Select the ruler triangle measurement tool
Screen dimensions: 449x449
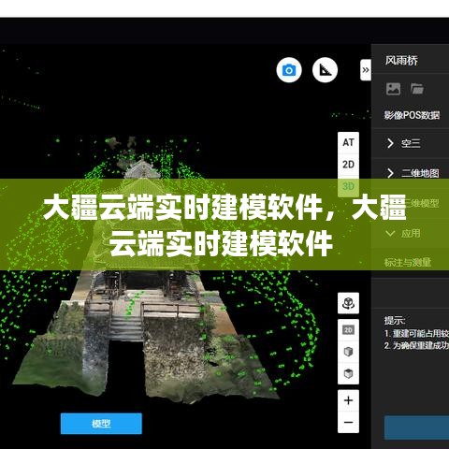tap(325, 70)
